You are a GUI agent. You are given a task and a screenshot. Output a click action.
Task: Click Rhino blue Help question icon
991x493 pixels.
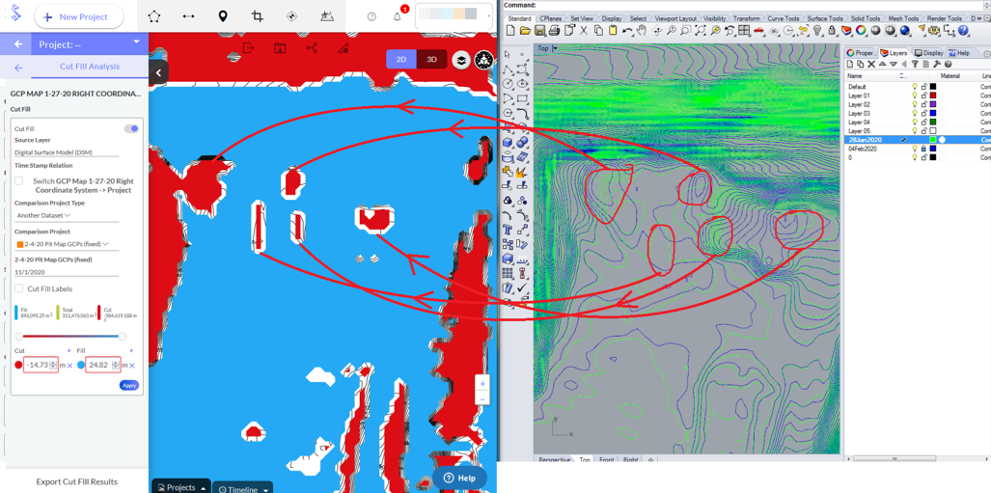964,30
